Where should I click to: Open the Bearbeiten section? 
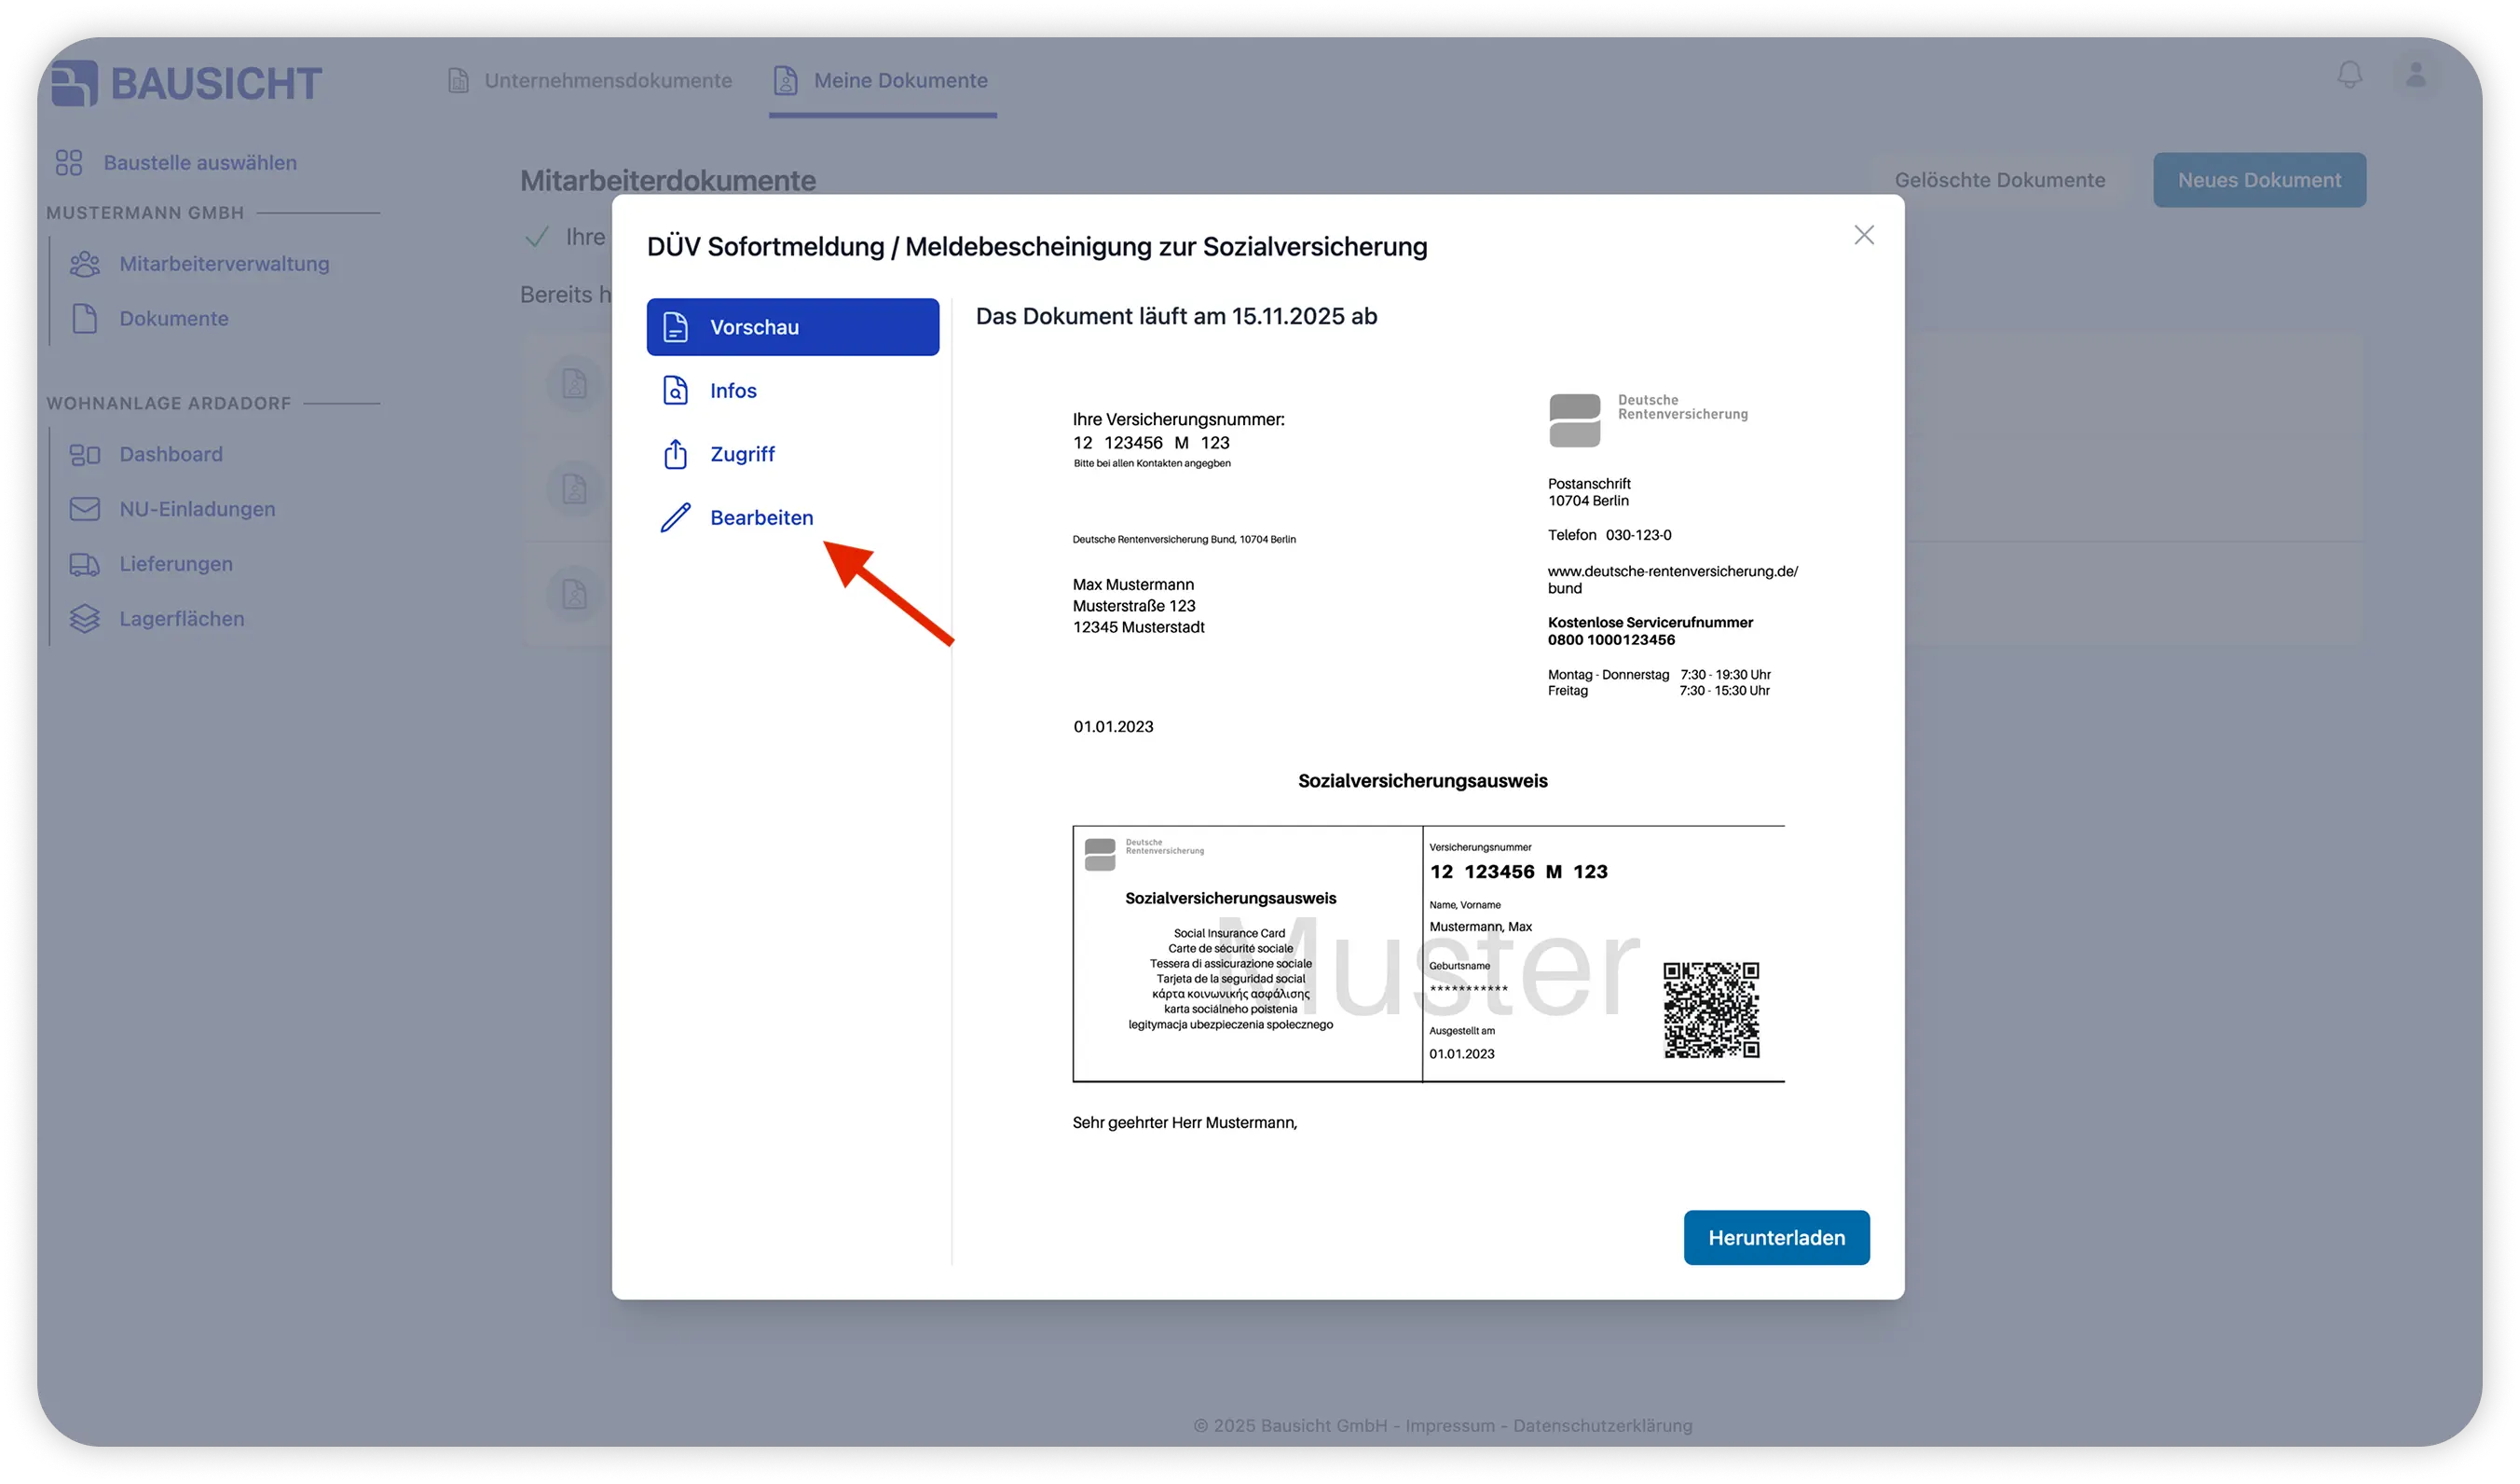point(793,518)
